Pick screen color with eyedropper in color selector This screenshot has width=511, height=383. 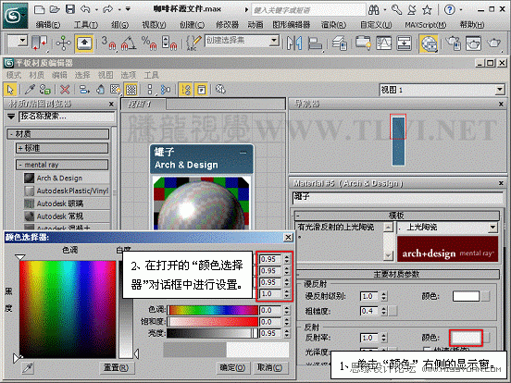(x=28, y=368)
